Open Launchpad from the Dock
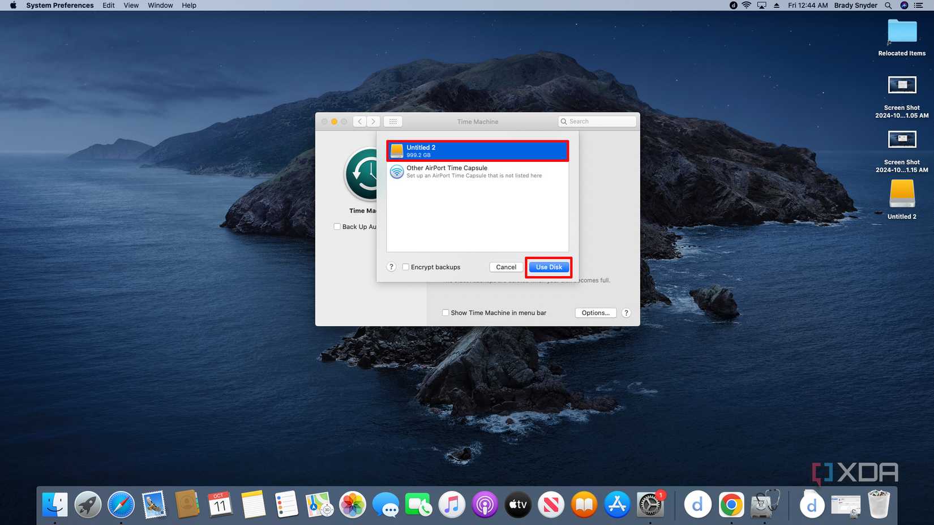Image resolution: width=934 pixels, height=525 pixels. pos(88,505)
